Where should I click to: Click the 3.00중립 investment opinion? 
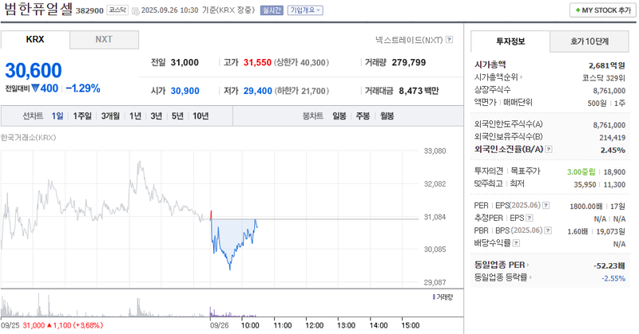click(x=581, y=172)
